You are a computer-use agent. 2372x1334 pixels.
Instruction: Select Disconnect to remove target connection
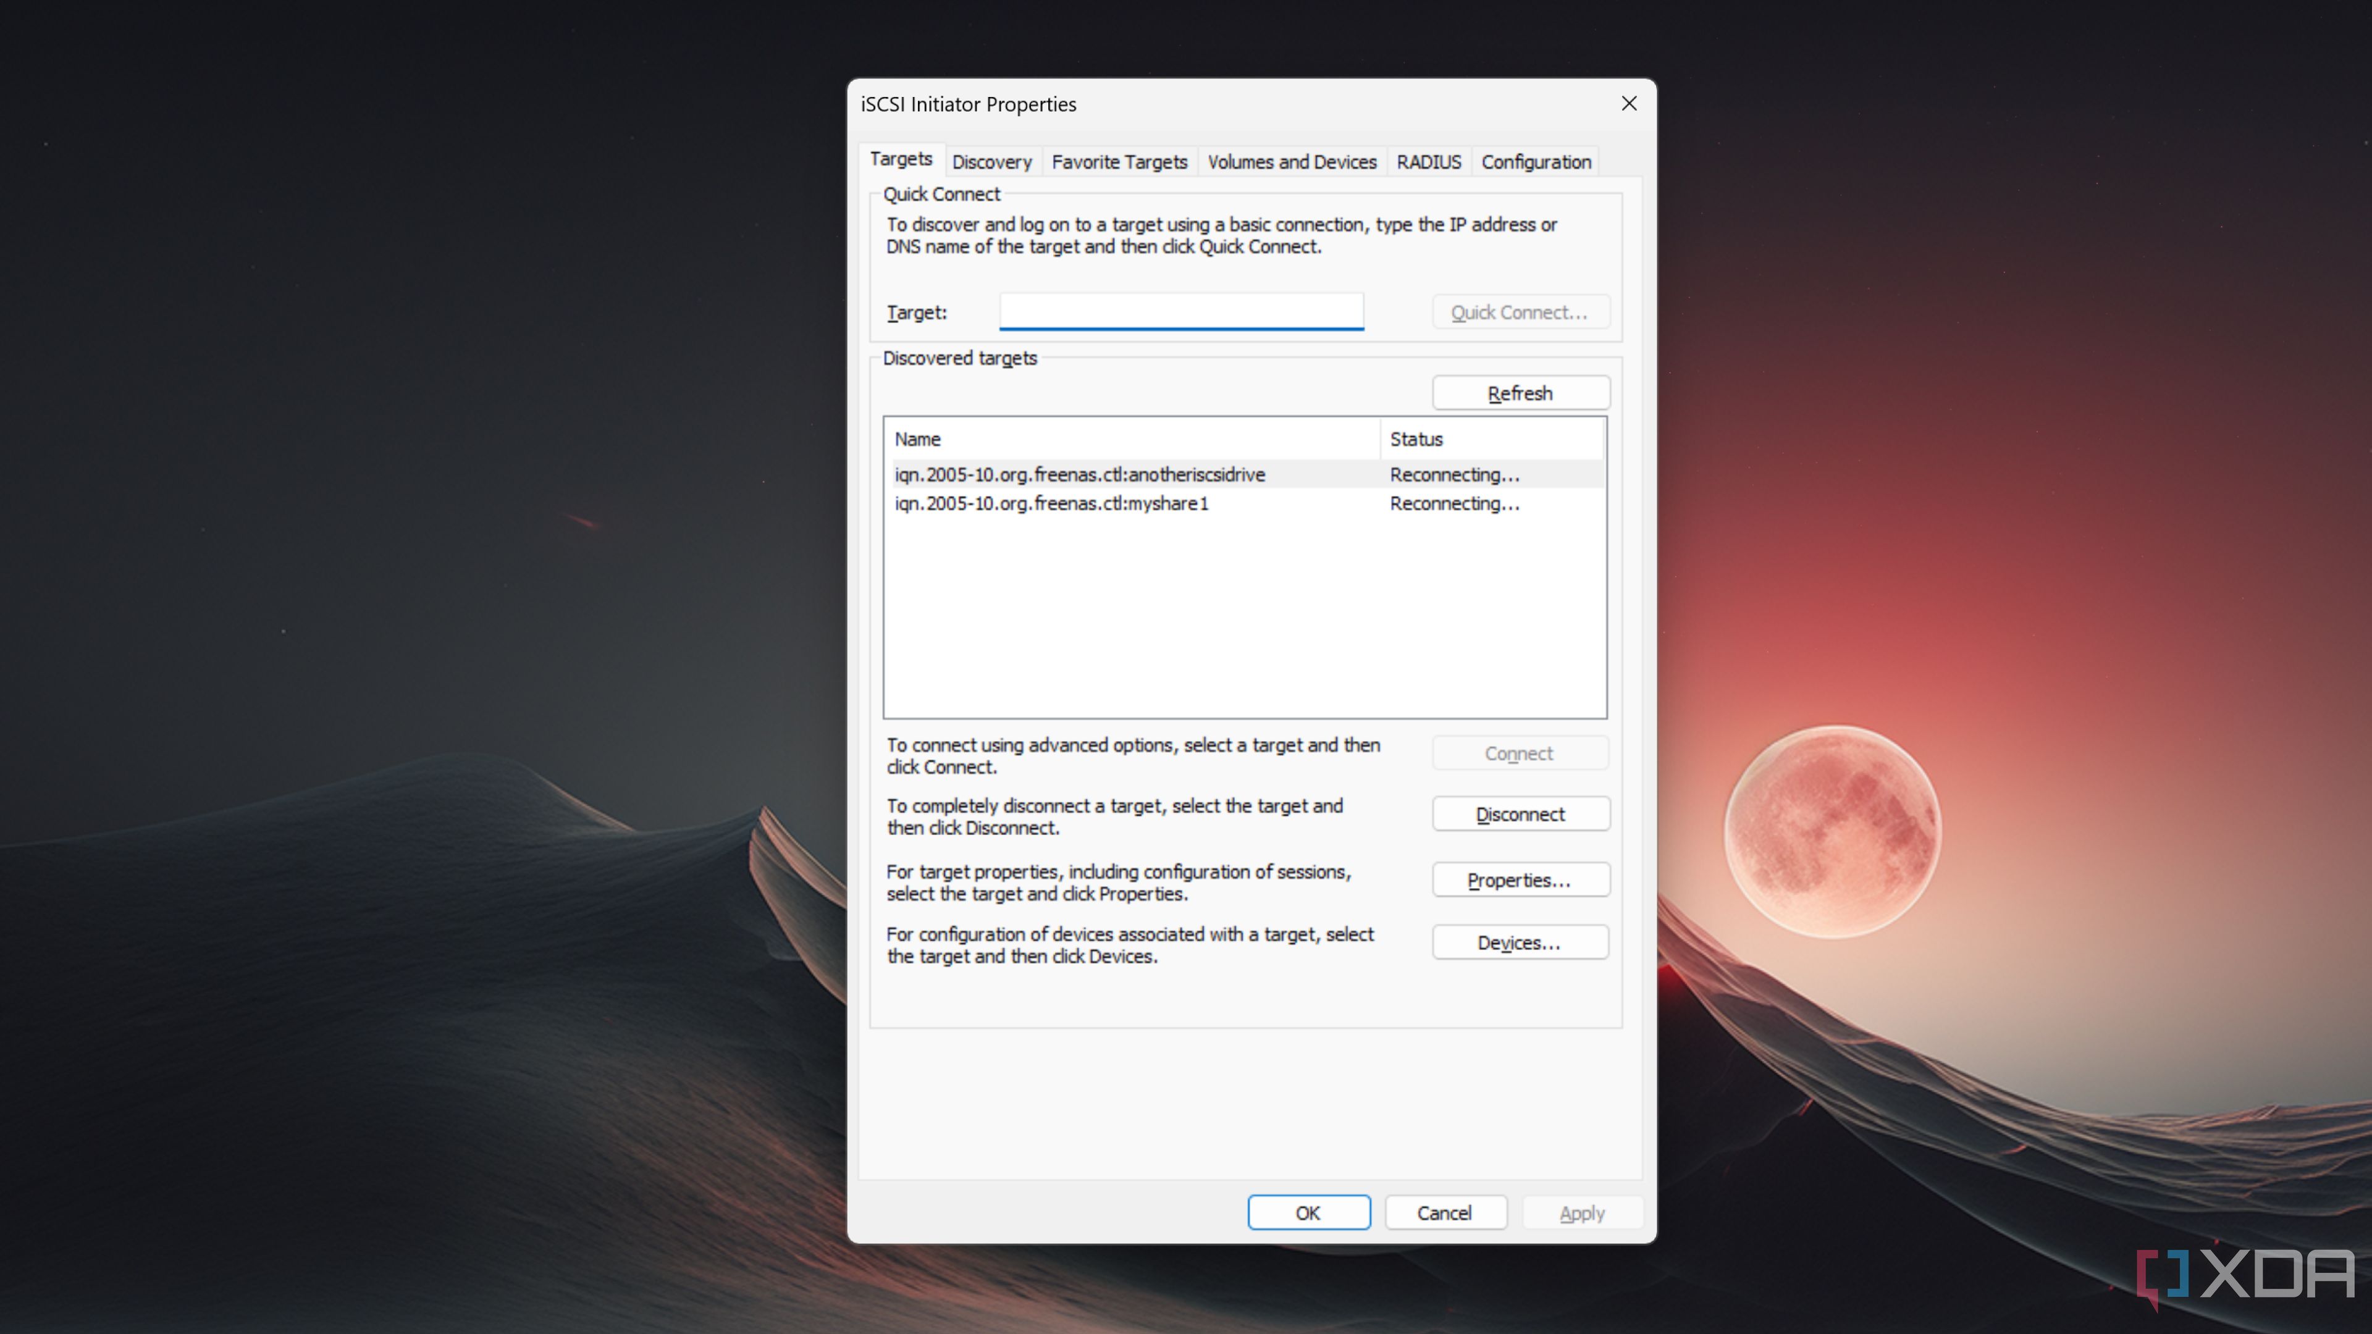1516,813
